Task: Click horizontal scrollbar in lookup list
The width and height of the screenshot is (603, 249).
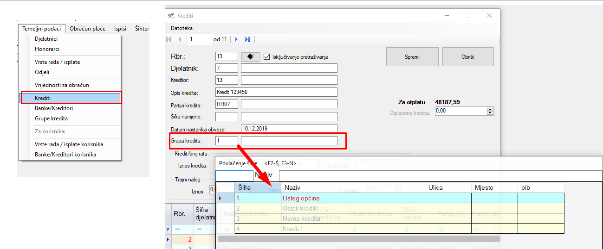Action: (358, 239)
